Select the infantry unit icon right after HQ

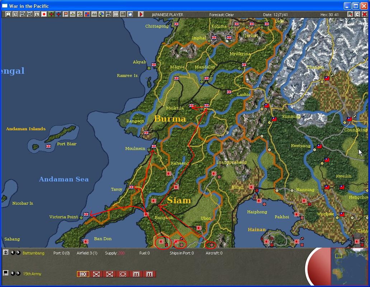pos(96,274)
